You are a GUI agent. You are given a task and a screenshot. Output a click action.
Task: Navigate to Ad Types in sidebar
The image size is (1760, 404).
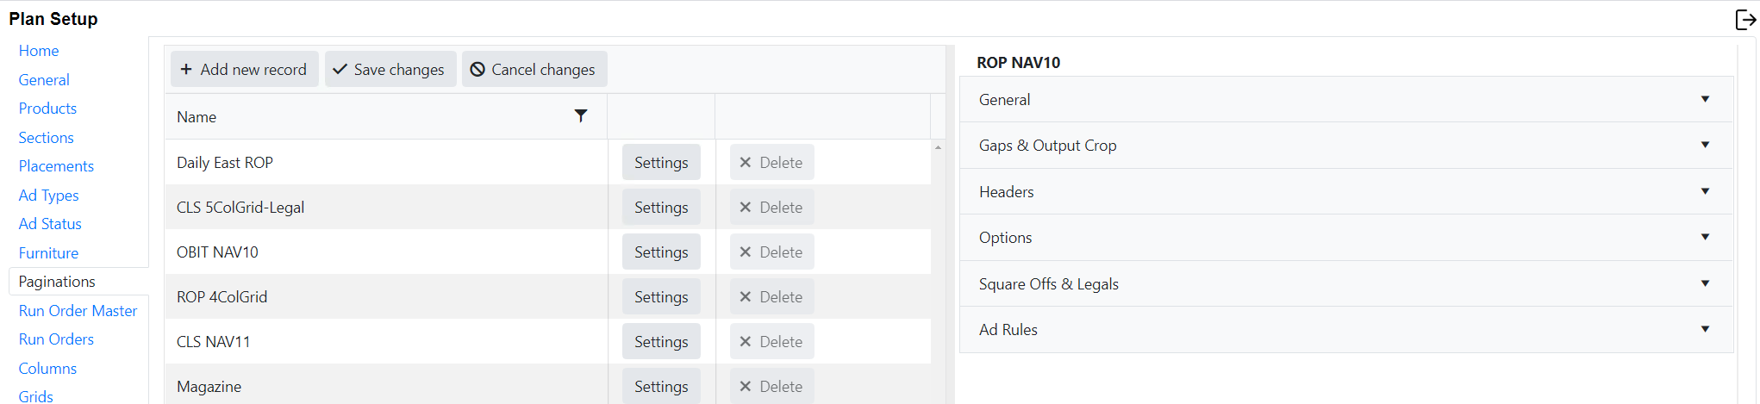[x=48, y=196]
